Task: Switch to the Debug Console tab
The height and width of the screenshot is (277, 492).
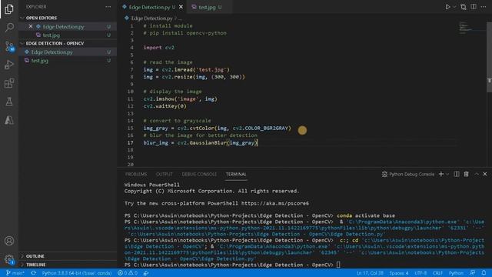Action: pyautogui.click(x=199, y=175)
